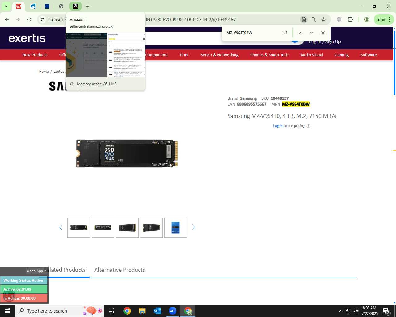The height and width of the screenshot is (317, 396).
Task: Click the find bar search text field
Action: click(252, 33)
